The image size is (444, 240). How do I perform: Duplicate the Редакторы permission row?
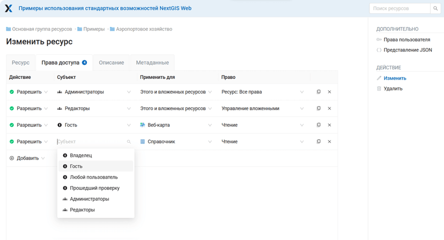coord(318,109)
